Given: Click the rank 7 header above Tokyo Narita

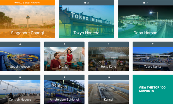Looking at the screenshot, I should click(153, 44).
